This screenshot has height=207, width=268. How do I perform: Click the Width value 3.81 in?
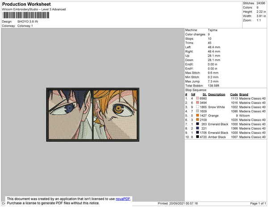pos(261,16)
